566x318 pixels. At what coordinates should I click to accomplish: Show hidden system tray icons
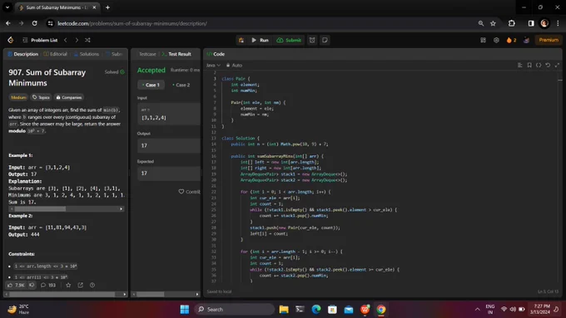click(477, 310)
